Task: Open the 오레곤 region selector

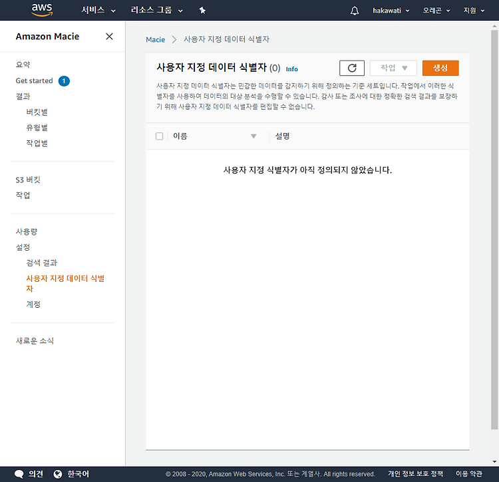Action: click(436, 11)
